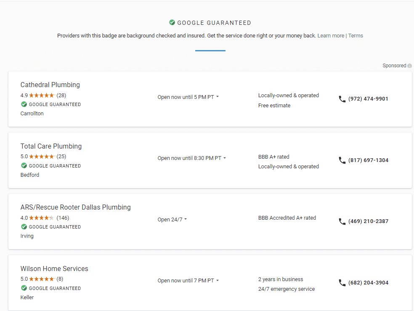Click 'BBB Accredited A+ rated' text
This screenshot has height=311, width=414.
tap(287, 218)
